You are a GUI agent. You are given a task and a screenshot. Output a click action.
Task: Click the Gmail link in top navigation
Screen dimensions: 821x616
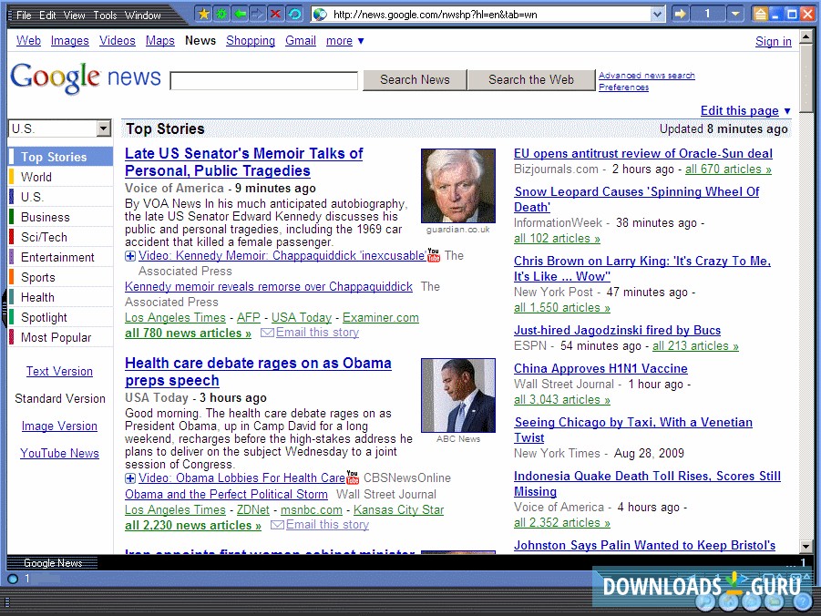click(x=301, y=41)
